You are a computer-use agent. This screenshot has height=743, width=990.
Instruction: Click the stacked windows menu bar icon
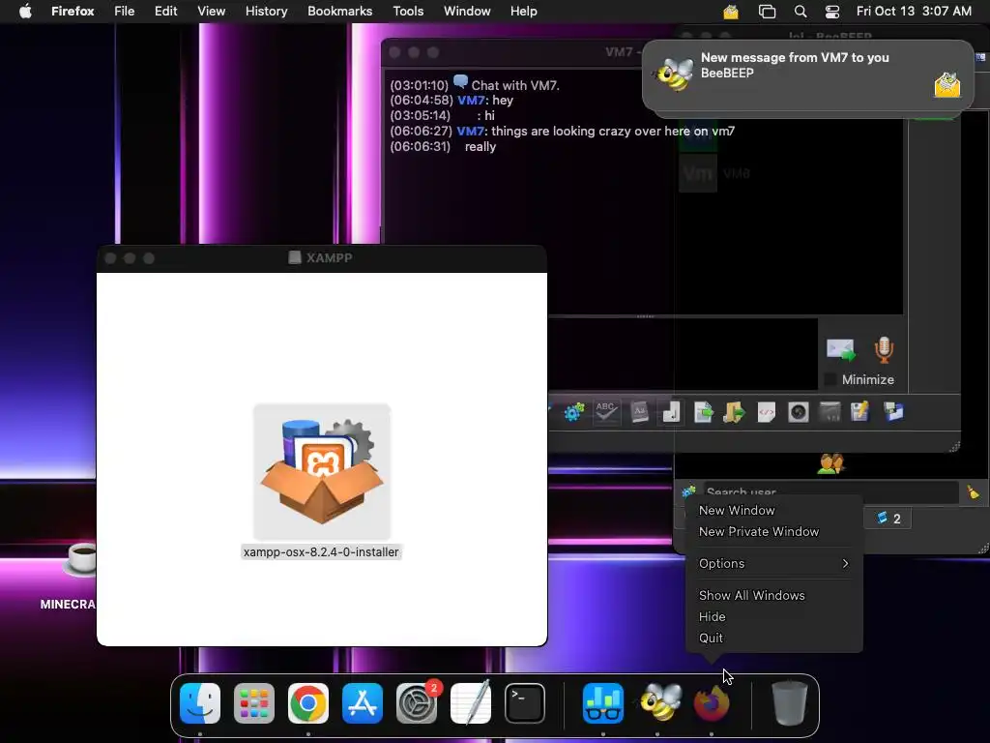[x=767, y=12]
